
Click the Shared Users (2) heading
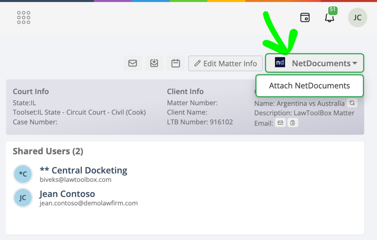(x=48, y=151)
